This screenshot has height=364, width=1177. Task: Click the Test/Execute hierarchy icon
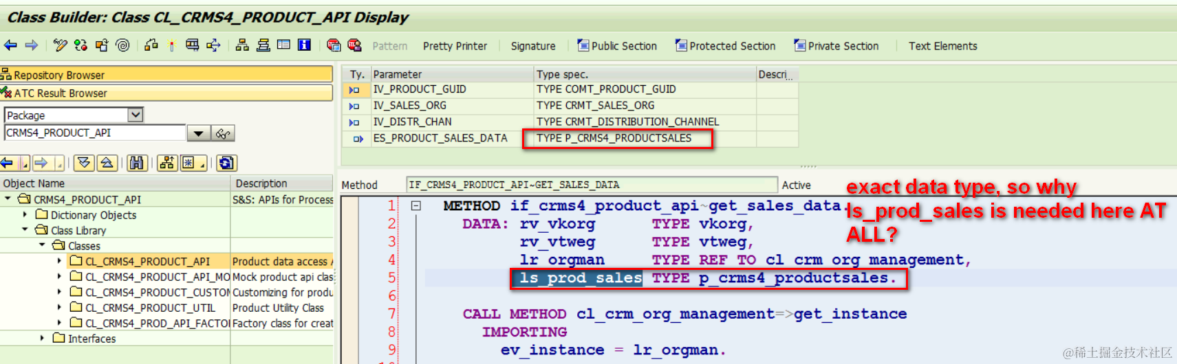pos(151,45)
